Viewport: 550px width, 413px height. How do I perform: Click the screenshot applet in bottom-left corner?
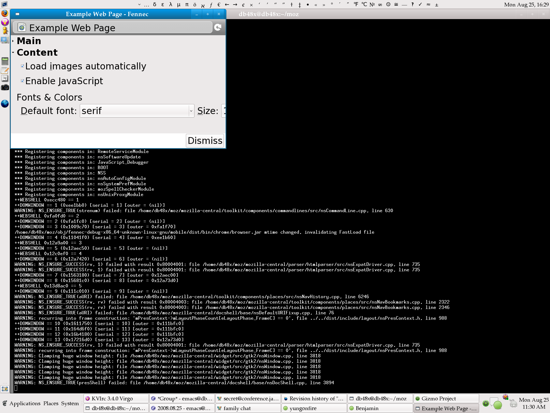pyautogui.click(x=5, y=389)
